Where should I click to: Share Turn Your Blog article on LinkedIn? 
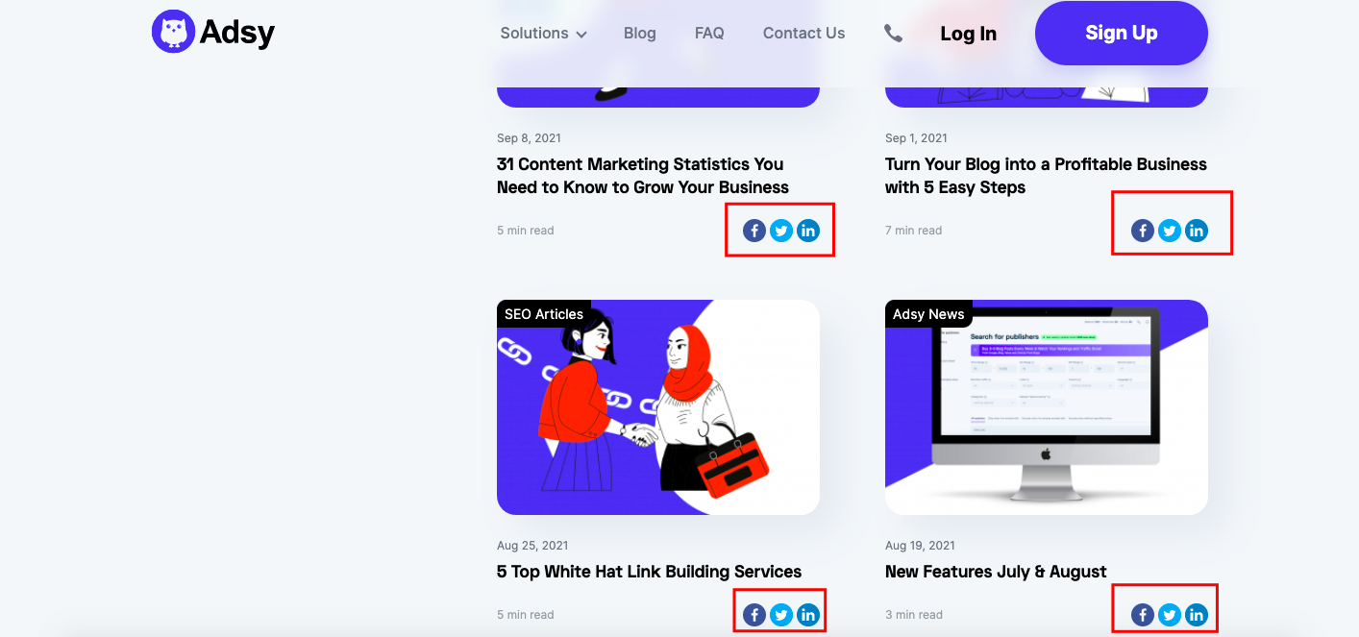point(1197,231)
